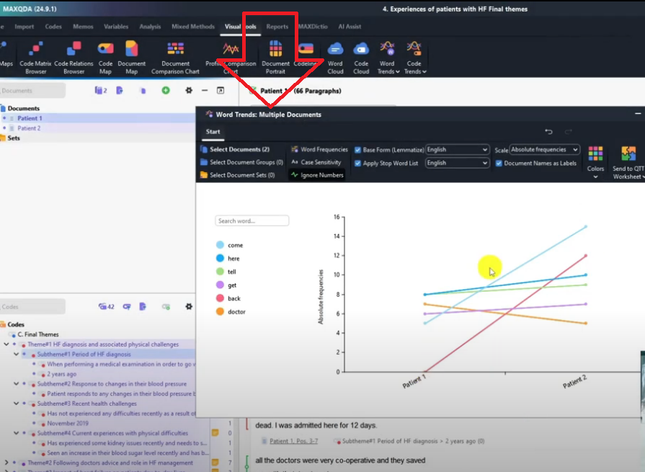
Task: Open Document Portrait visualization
Action: pos(275,58)
